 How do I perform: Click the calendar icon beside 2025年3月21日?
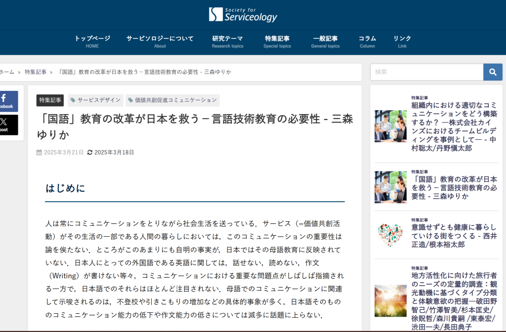coord(40,152)
